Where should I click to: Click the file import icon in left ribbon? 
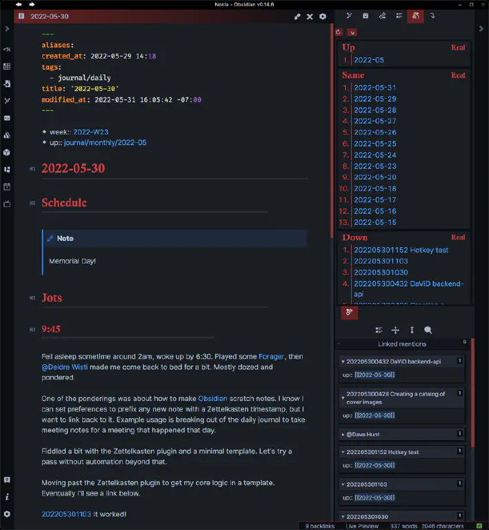pyautogui.click(x=7, y=84)
